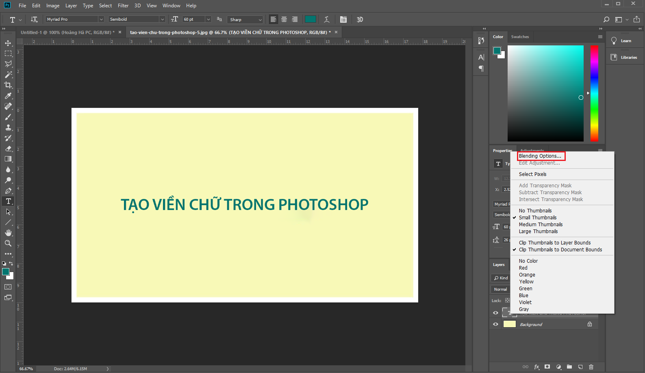Open Layers Kind filter dropdown
The image size is (645, 373).
[x=501, y=278]
